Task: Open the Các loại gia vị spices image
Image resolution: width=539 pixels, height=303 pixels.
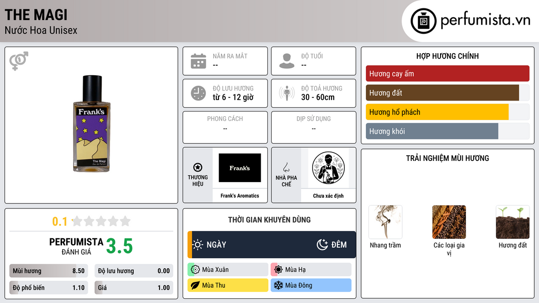Action: [x=449, y=222]
